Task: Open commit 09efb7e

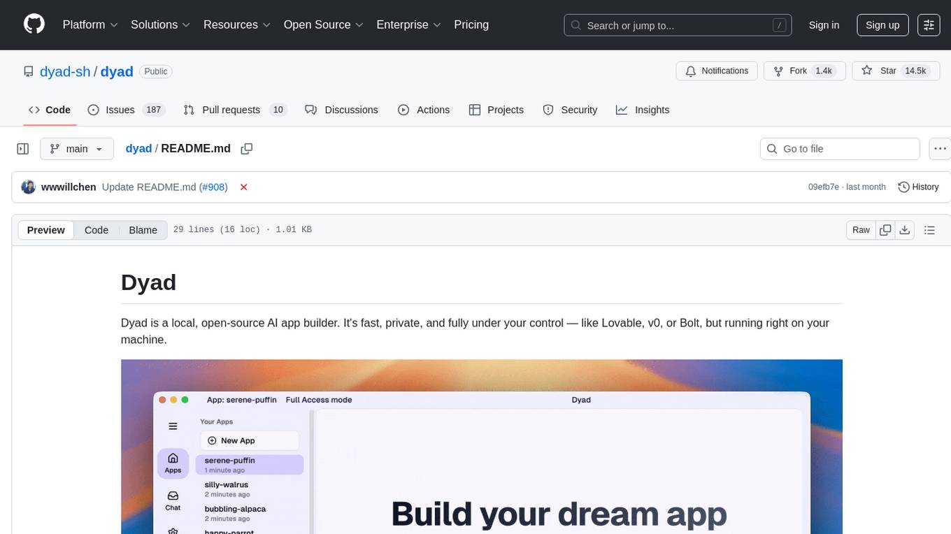Action: tap(824, 187)
